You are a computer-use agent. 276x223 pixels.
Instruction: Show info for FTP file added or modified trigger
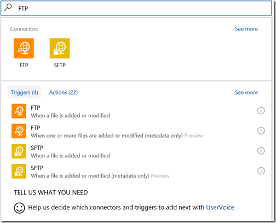tap(261, 110)
